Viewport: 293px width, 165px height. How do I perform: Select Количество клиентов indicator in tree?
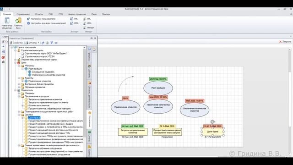[x=39, y=105]
